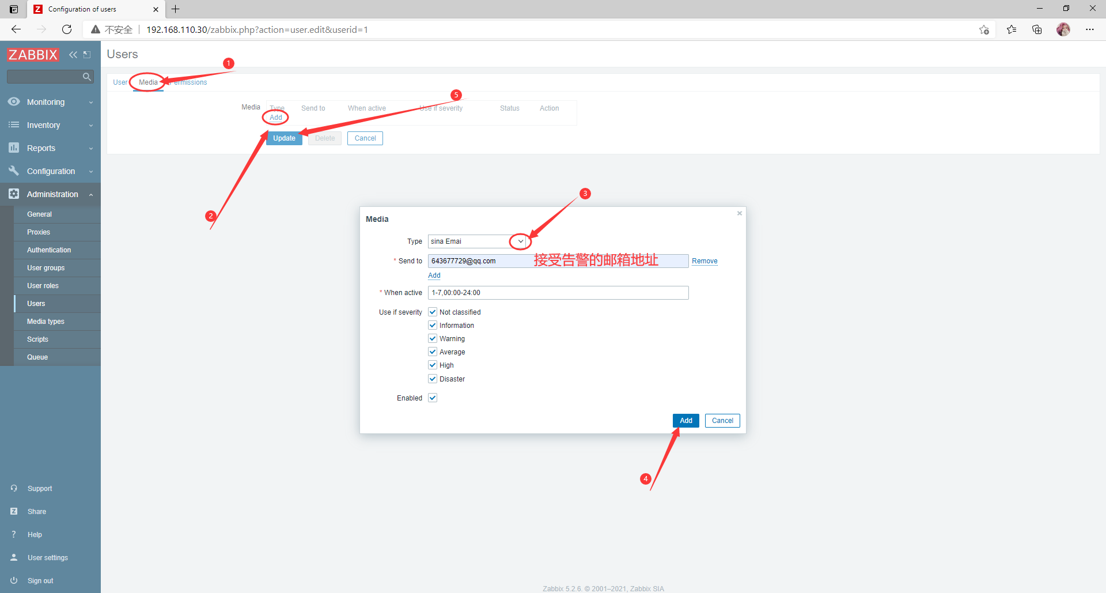Uncheck the Warning severity checkbox
Screen dimensions: 1106x593
(x=433, y=338)
